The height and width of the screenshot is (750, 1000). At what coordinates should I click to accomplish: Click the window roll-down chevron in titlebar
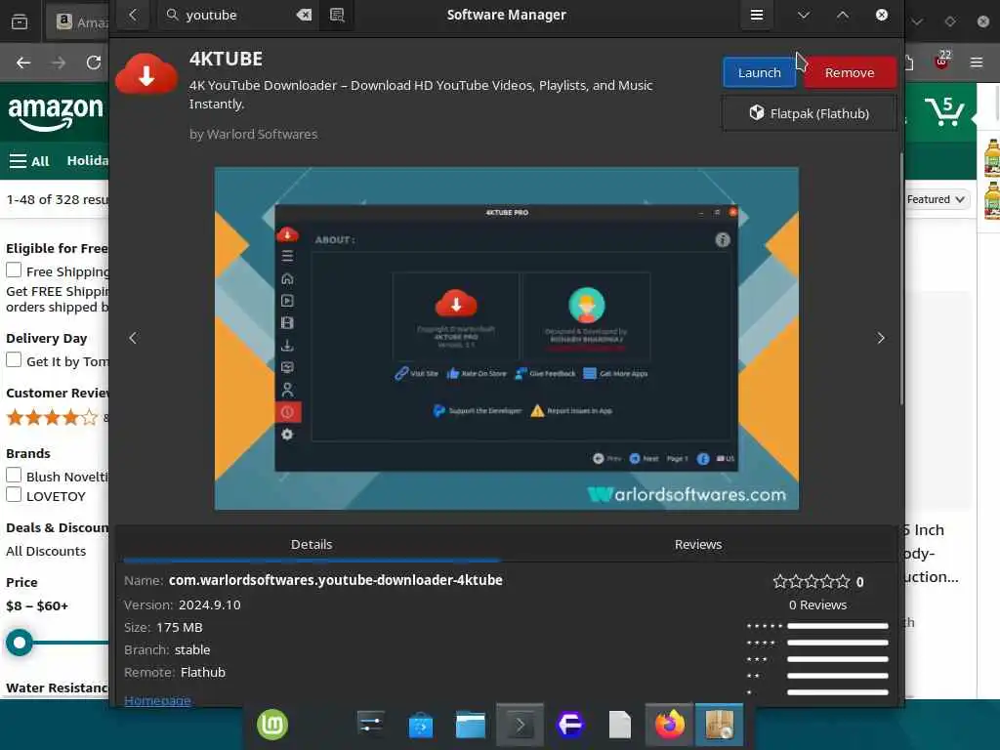click(x=804, y=15)
